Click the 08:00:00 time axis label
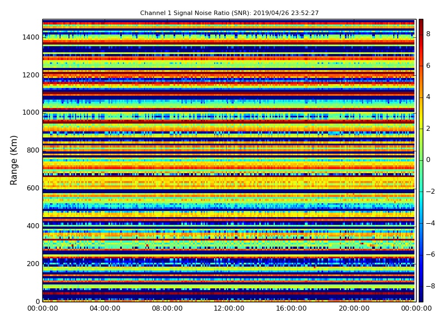Viewport: 445px width, 334px height. (167, 308)
